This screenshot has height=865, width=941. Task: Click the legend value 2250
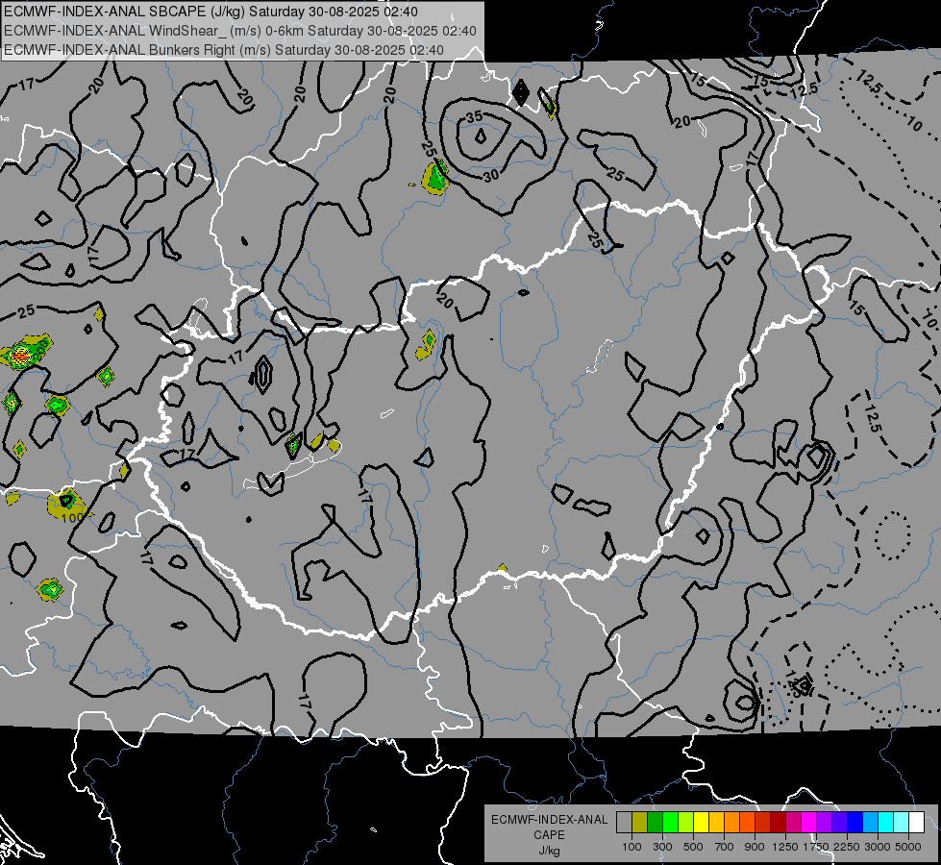847,847
